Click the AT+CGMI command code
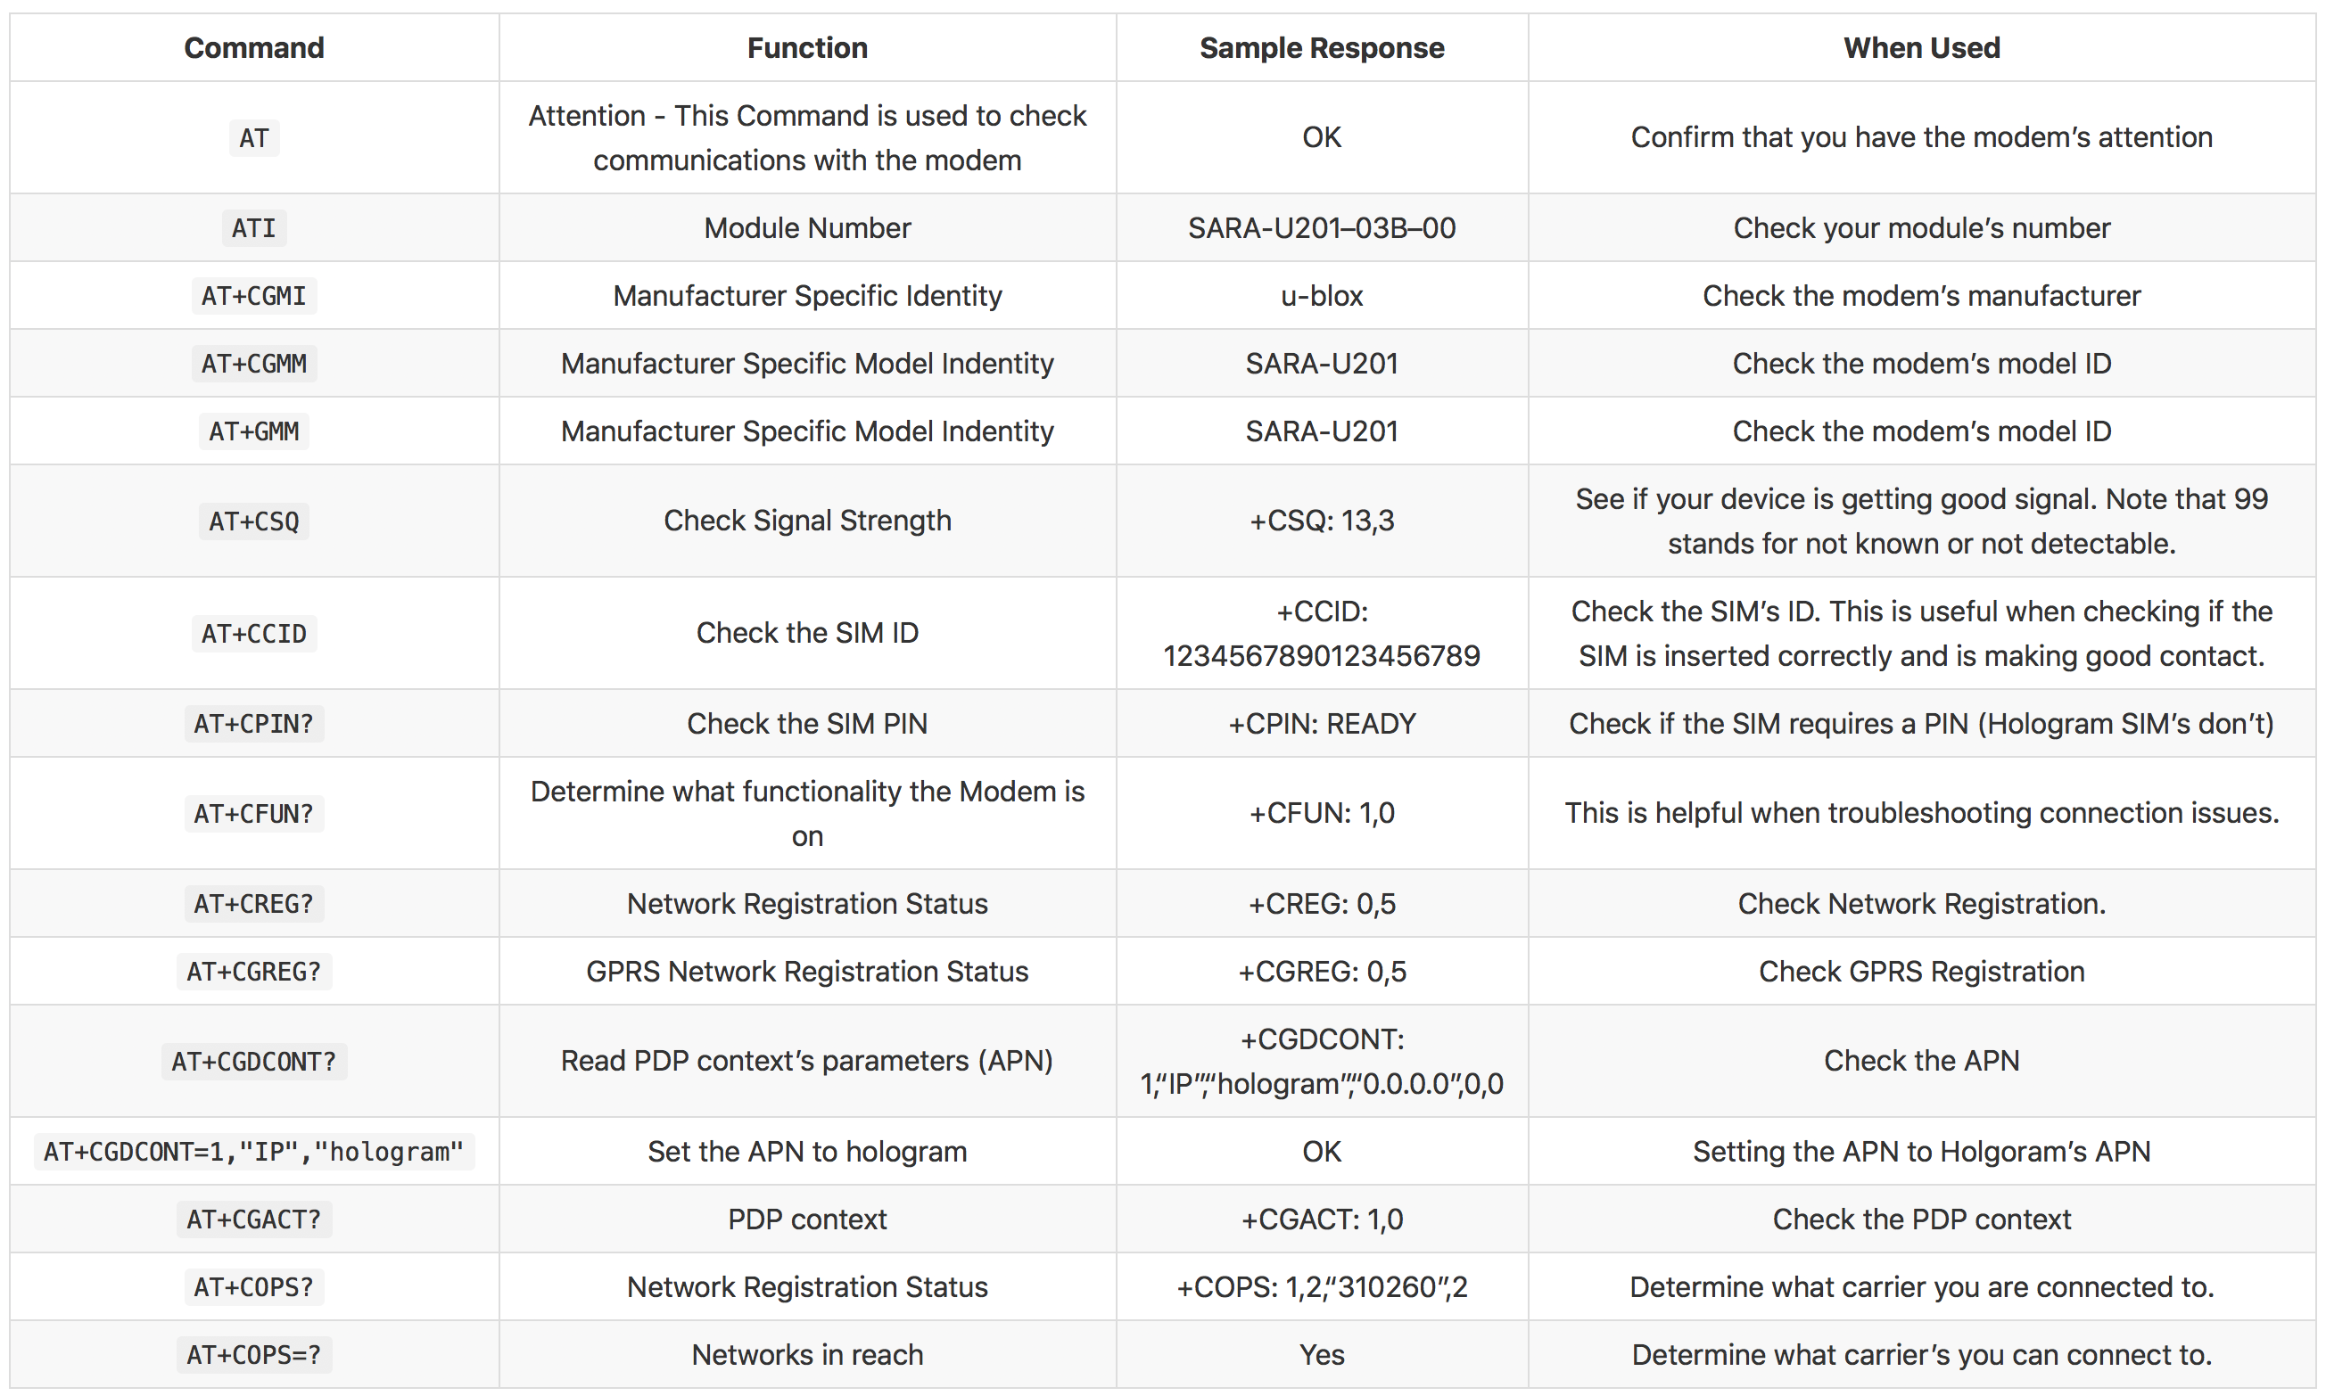 click(254, 296)
